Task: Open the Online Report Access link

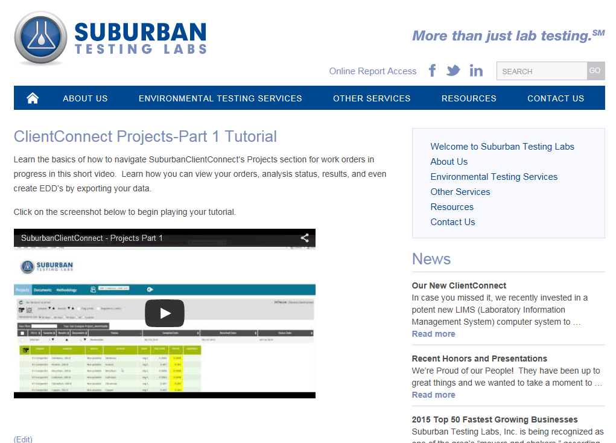Action: point(372,71)
